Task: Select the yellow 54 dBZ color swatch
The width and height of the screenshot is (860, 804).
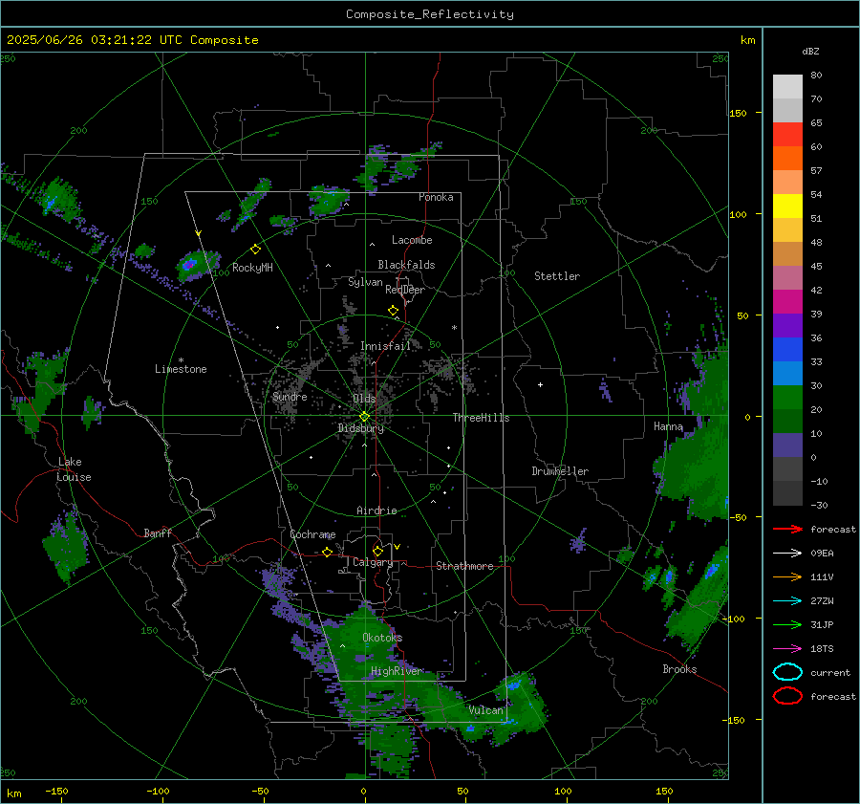Action: point(787,206)
